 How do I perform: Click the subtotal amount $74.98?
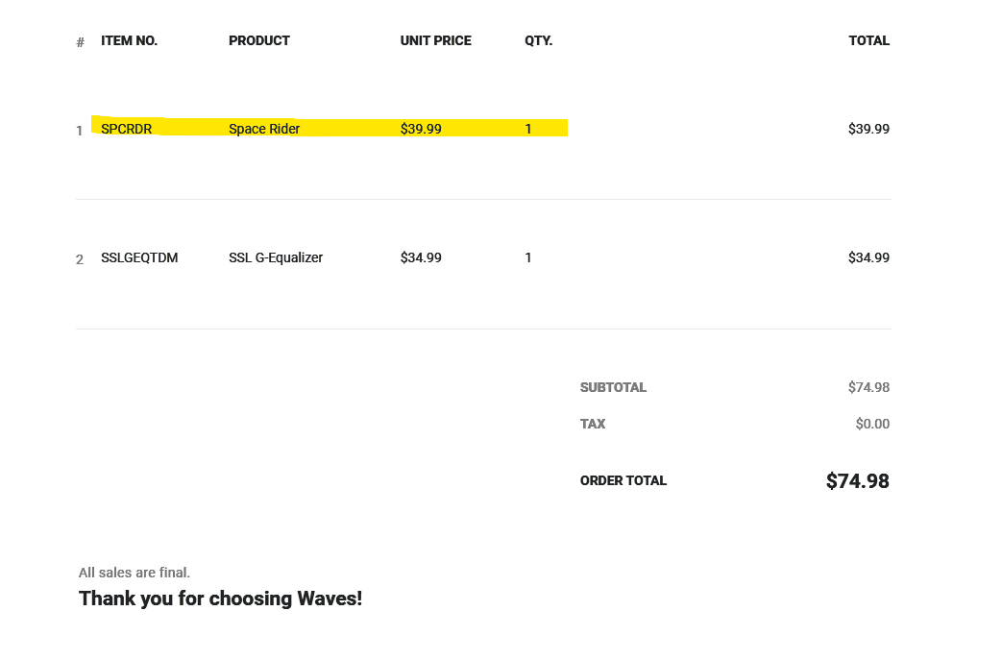(868, 387)
